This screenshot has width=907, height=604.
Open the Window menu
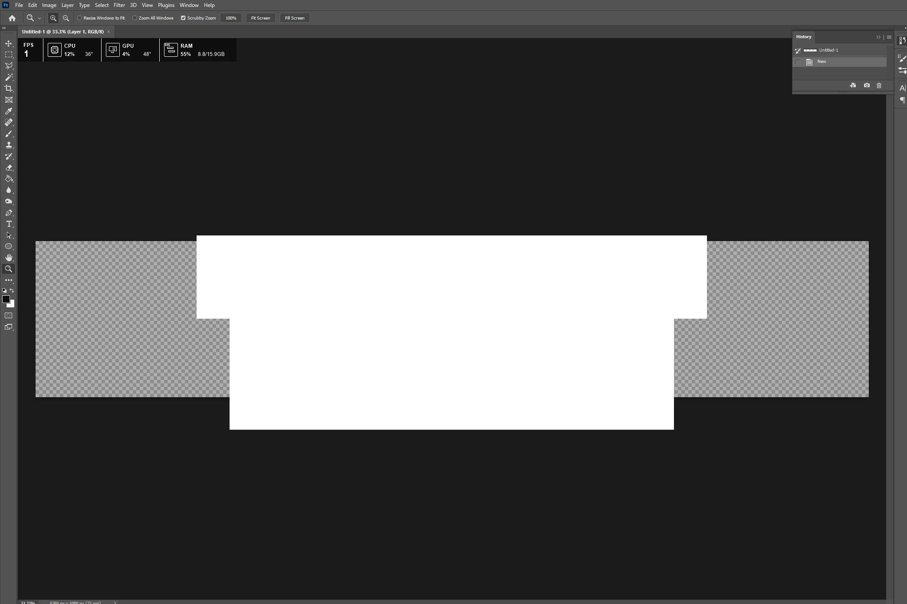[x=189, y=5]
